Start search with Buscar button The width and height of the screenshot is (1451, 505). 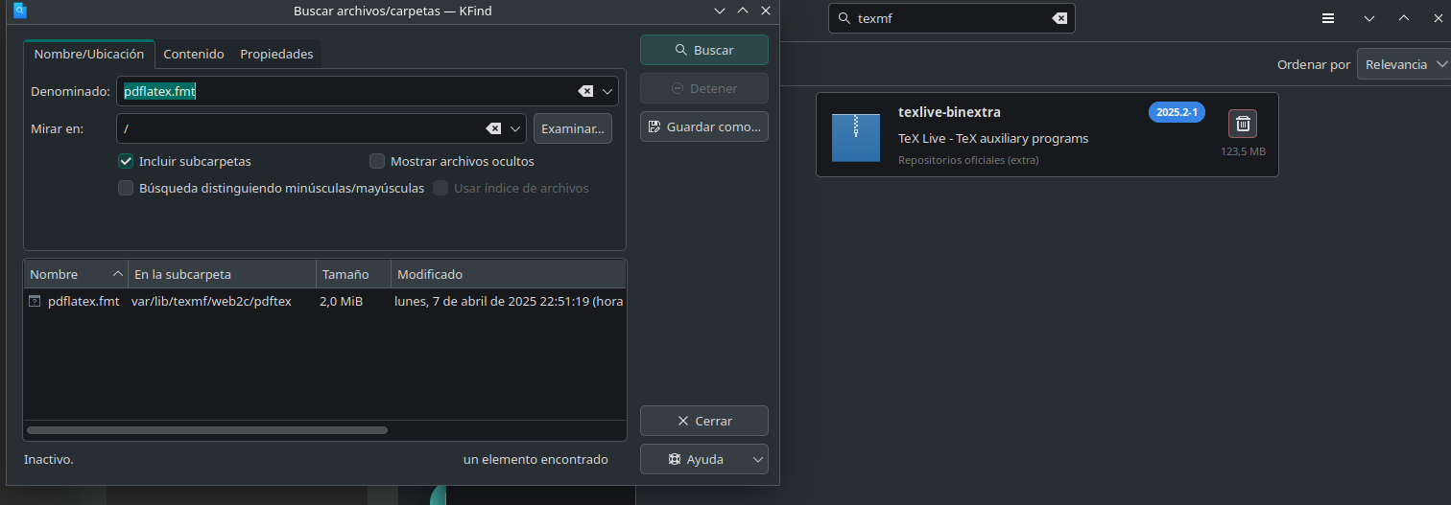[x=704, y=50]
